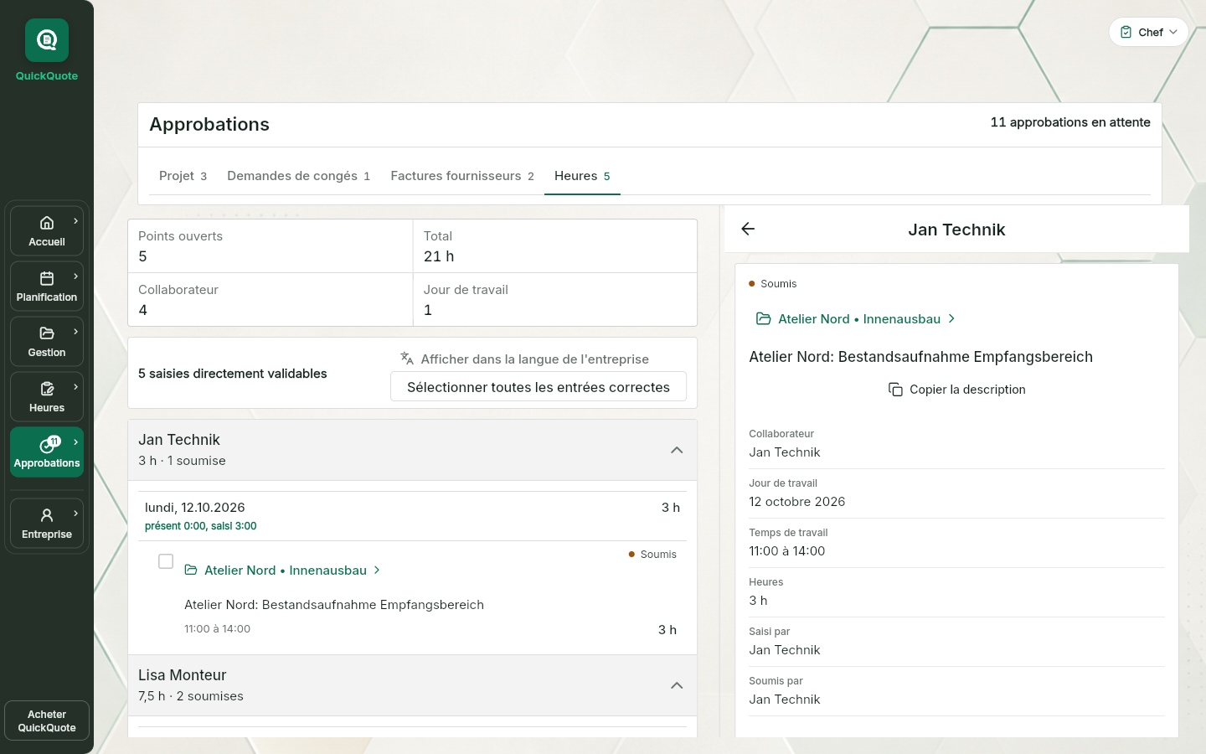Click Sélectionner toutes les entrées correctes button
1206x754 pixels.
click(539, 387)
